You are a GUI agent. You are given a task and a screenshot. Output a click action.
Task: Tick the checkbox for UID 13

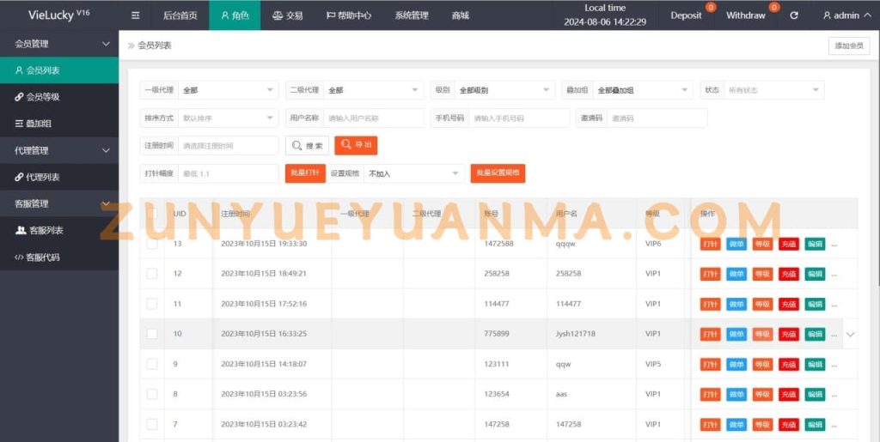click(x=152, y=244)
